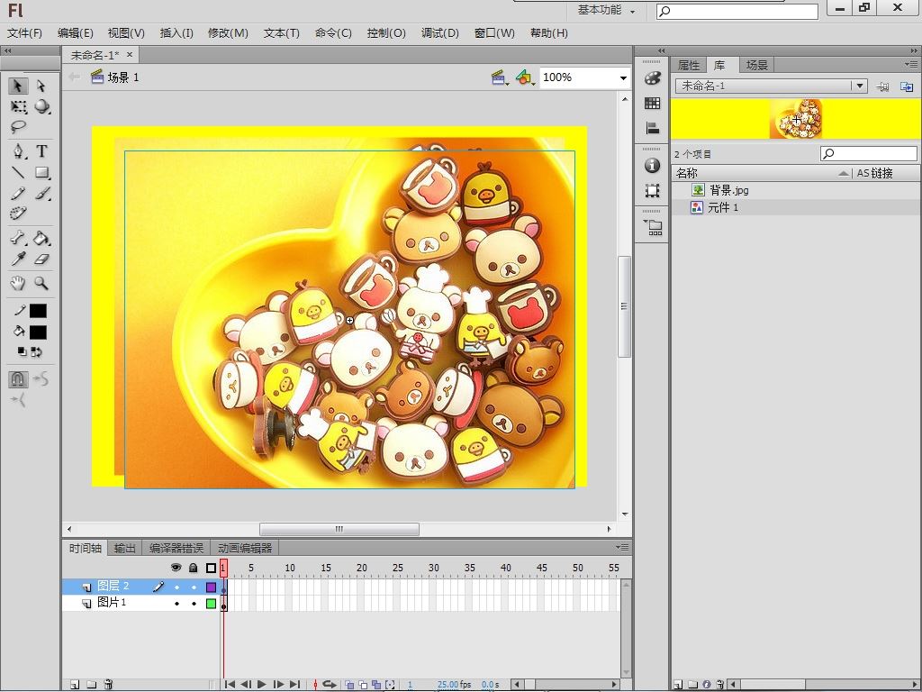Screen dimensions: 922x692
Task: Toggle visibility dot of 图片 1 layer
Action: (176, 604)
